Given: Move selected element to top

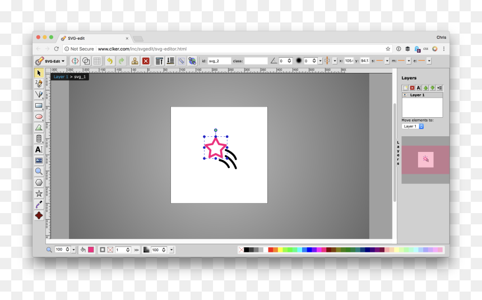Looking at the screenshot, I should coord(159,61).
